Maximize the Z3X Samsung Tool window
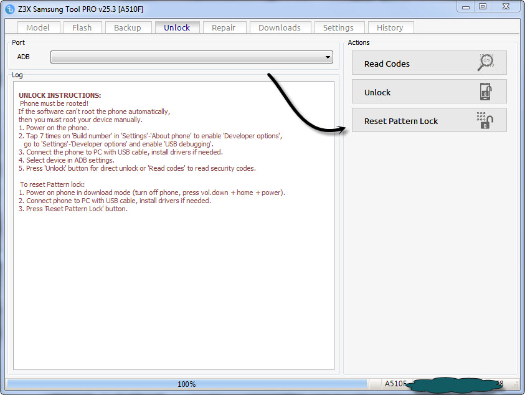 click(x=483, y=7)
